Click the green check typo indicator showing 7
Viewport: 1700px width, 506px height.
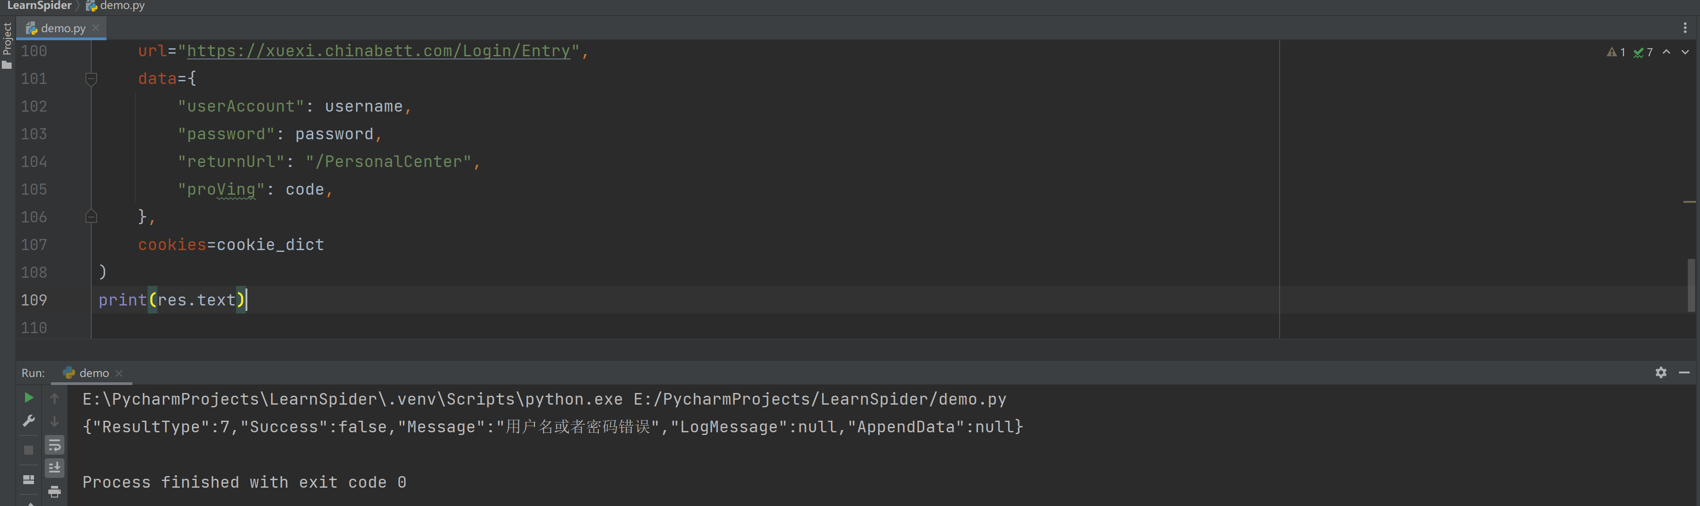click(x=1643, y=52)
